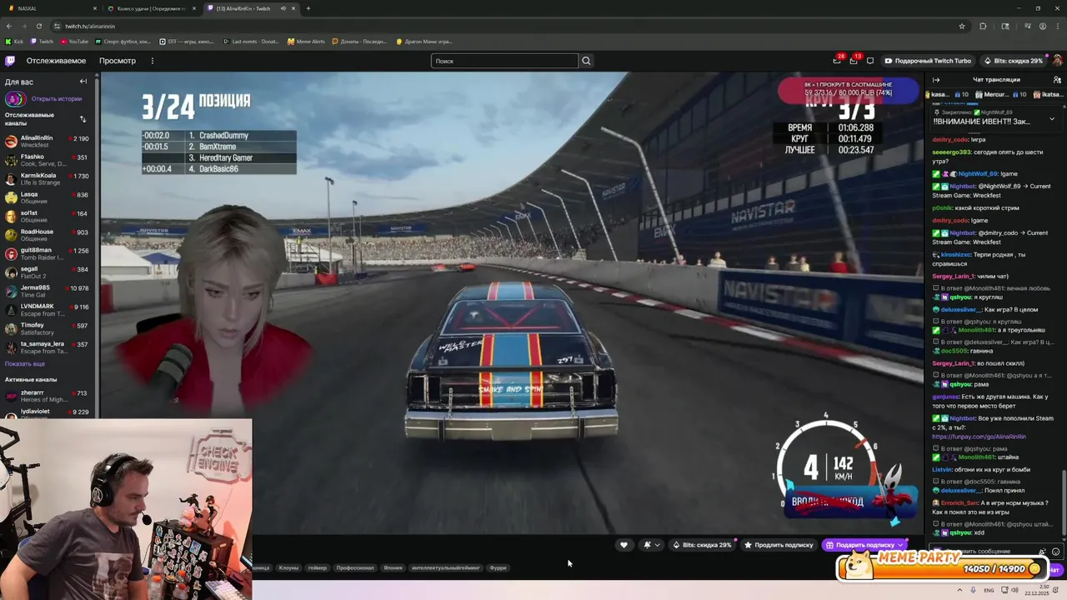Collapse the left channels sidebar
This screenshot has width=1067, height=600.
(x=83, y=82)
